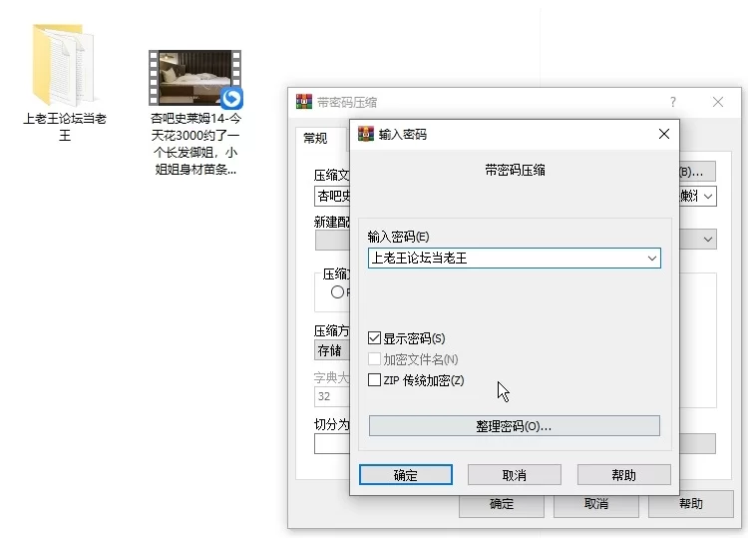Close the 带密码压缩 window
Image resolution: width=748 pixels, height=538 pixels.
(718, 102)
